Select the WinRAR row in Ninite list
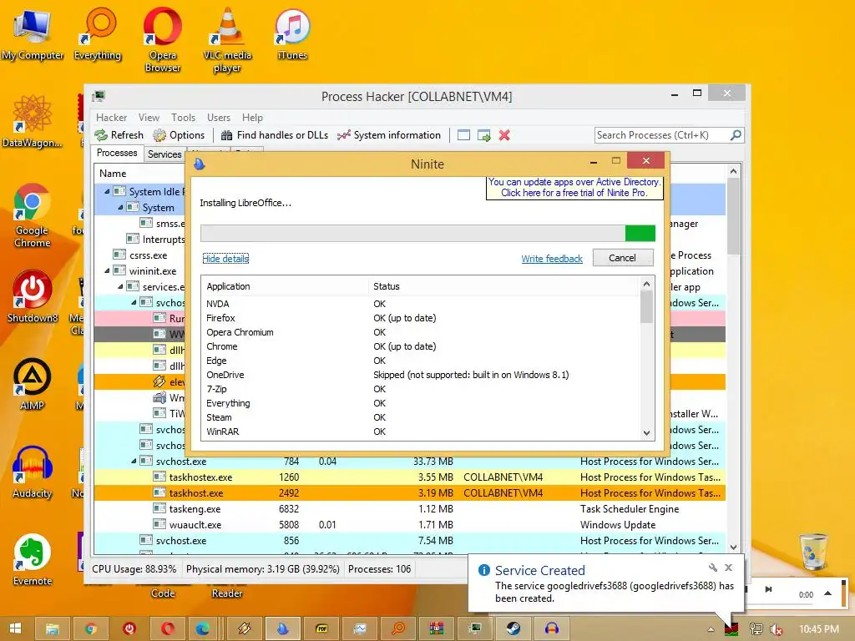This screenshot has width=855, height=641. click(421, 432)
